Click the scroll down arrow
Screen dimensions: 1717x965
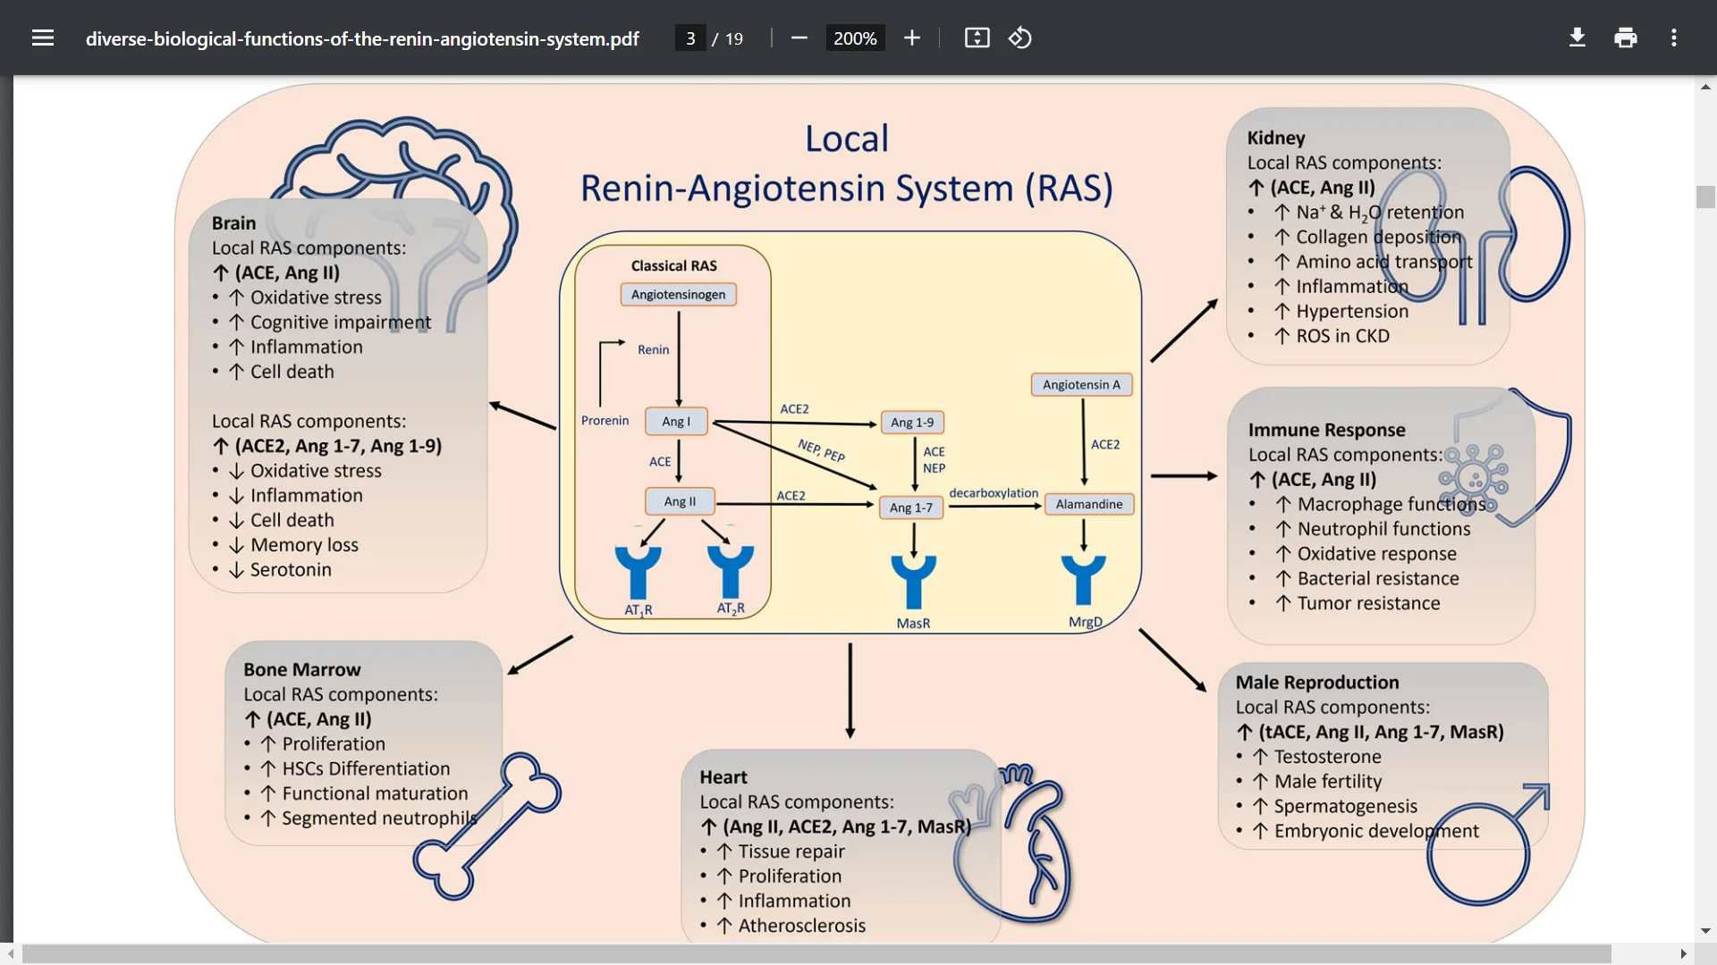(x=1704, y=930)
